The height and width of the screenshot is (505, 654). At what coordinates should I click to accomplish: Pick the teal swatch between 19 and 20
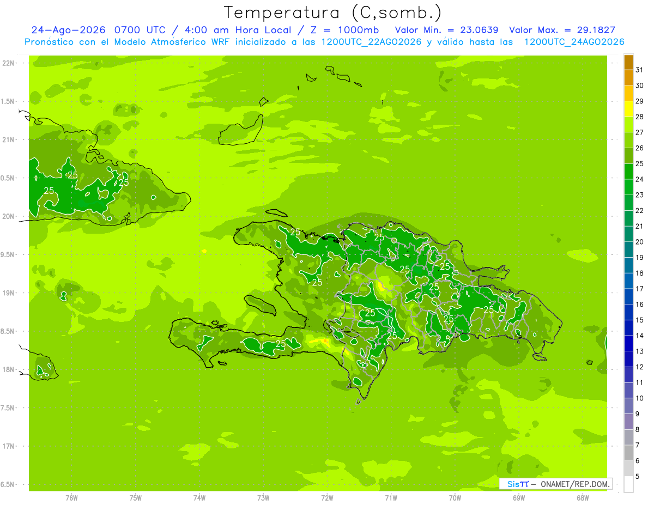(629, 250)
